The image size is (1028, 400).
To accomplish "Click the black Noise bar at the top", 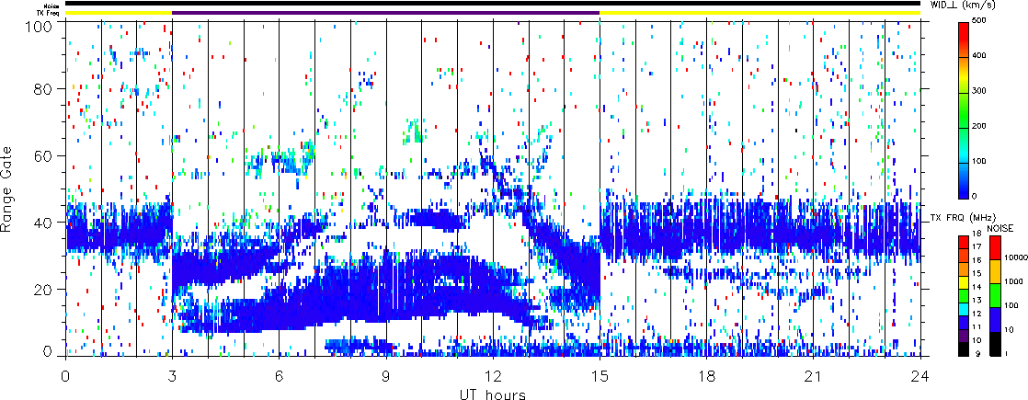I will pos(492,4).
